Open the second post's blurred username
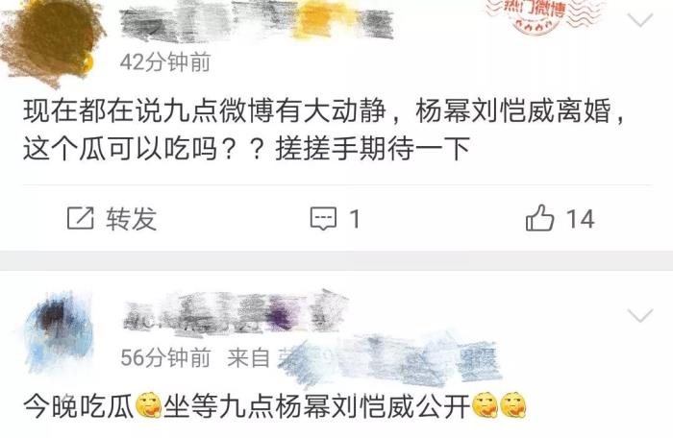 click(236, 313)
